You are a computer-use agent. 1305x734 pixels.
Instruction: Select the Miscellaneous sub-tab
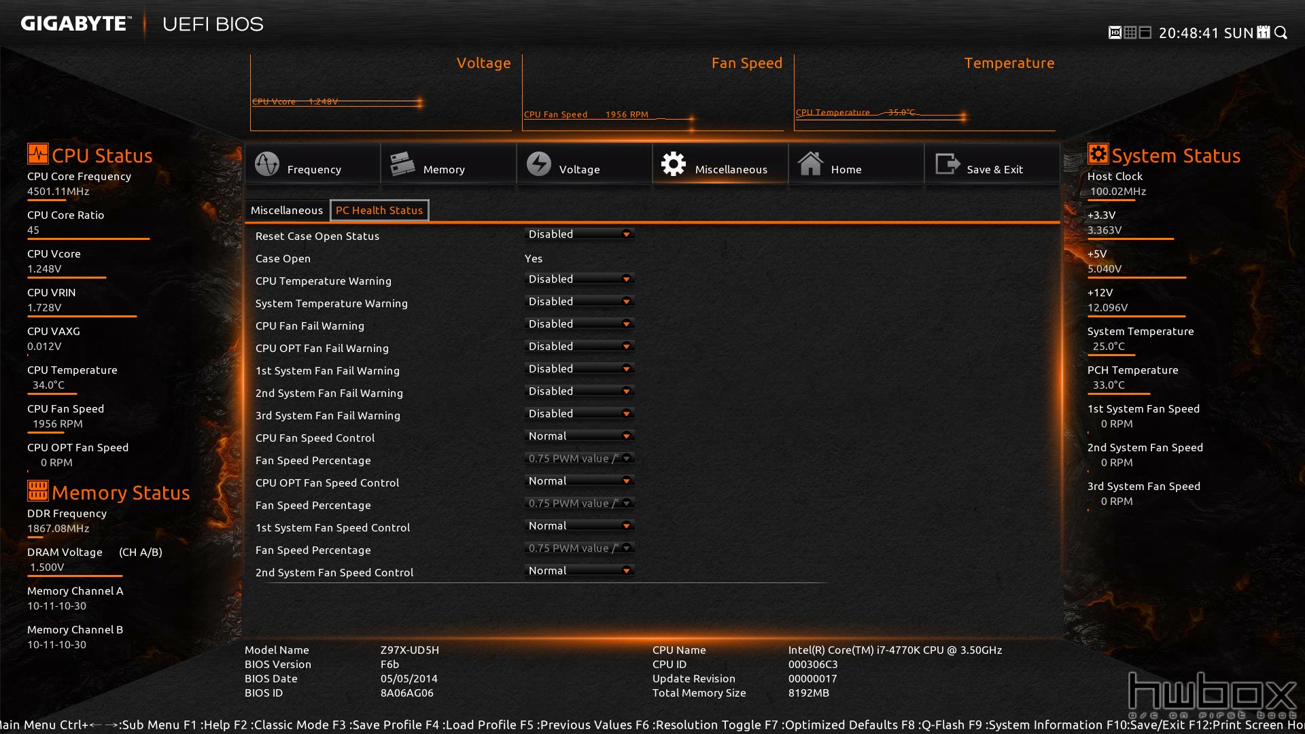(287, 211)
